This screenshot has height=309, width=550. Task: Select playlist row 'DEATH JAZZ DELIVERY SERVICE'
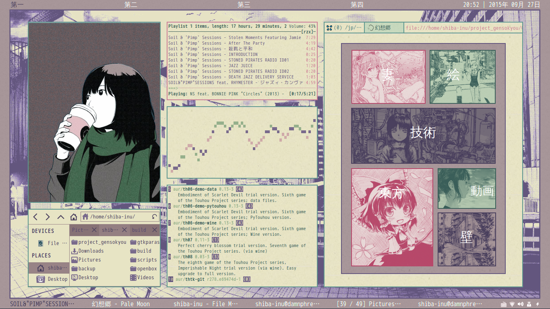coord(242,77)
